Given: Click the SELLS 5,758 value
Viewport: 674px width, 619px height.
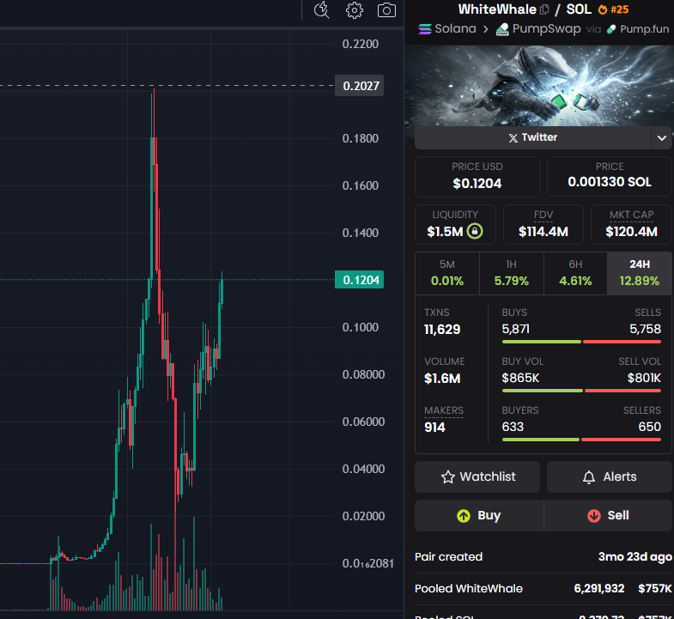Looking at the screenshot, I should [645, 330].
